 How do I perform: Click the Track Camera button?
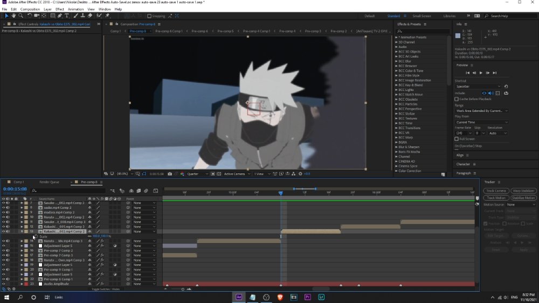(496, 191)
